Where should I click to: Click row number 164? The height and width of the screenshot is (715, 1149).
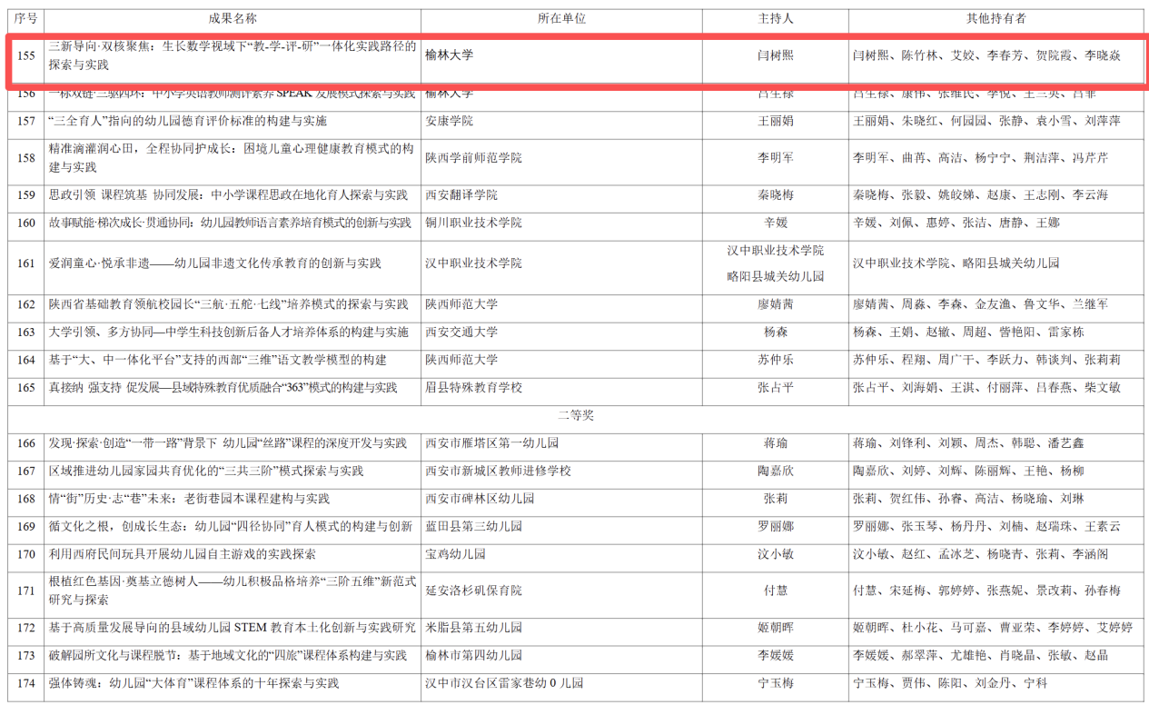click(26, 360)
